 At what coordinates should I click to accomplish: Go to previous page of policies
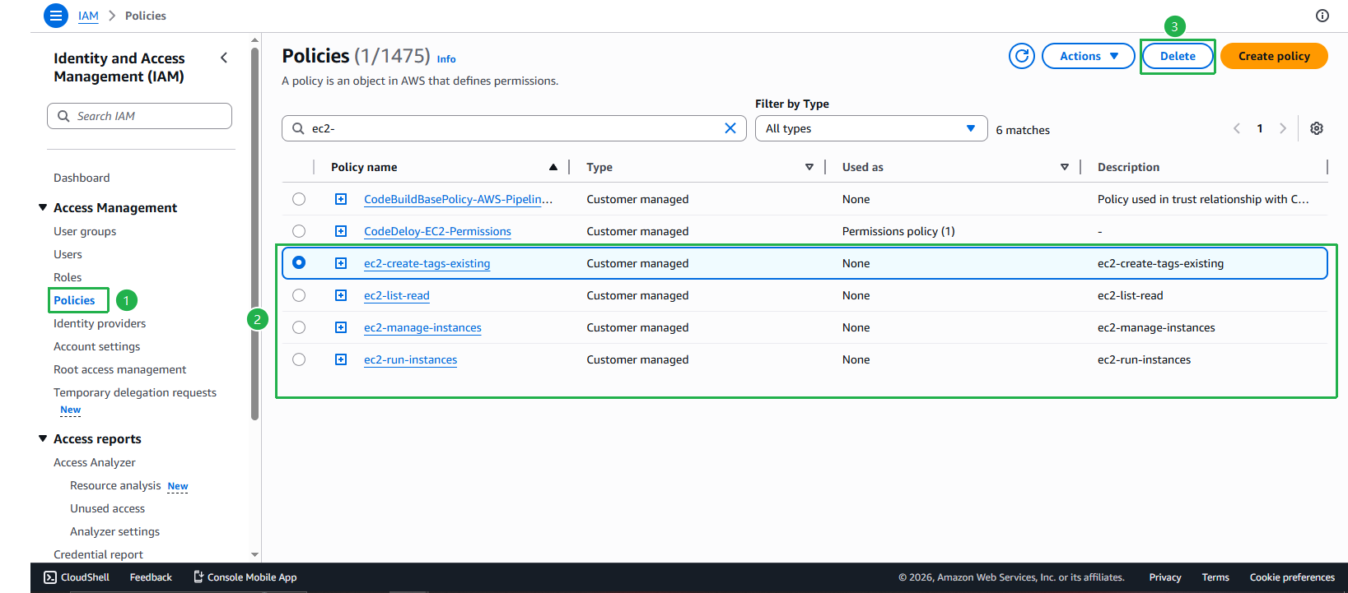1237,128
